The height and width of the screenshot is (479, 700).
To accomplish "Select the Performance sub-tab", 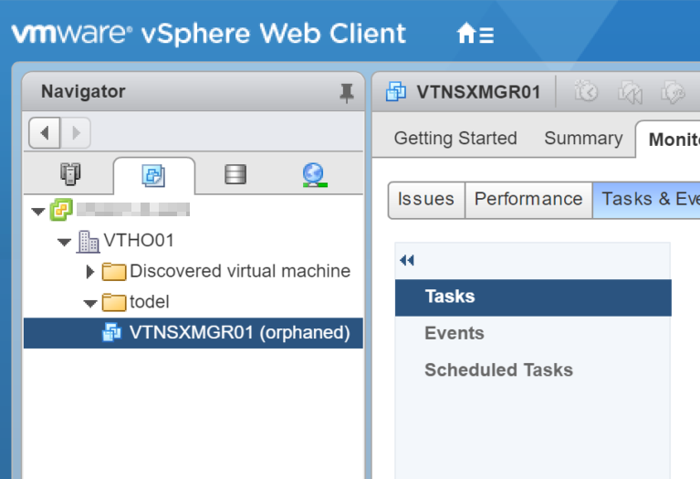I will coord(528,199).
